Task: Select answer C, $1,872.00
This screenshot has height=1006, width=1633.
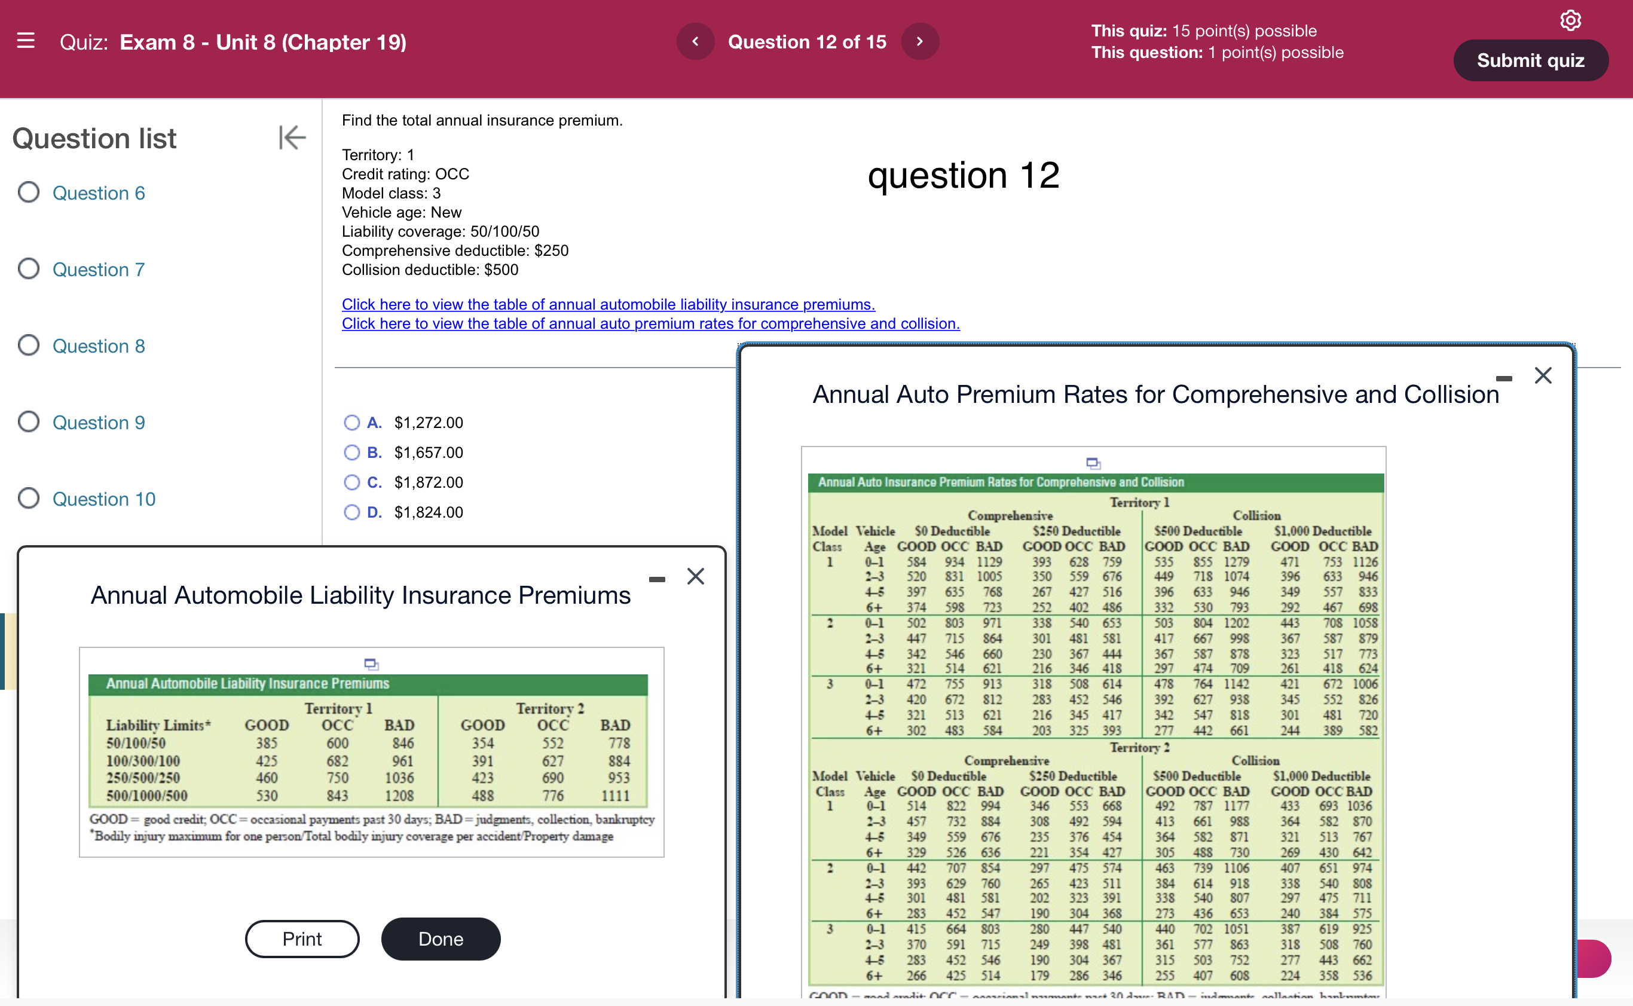Action: (352, 482)
